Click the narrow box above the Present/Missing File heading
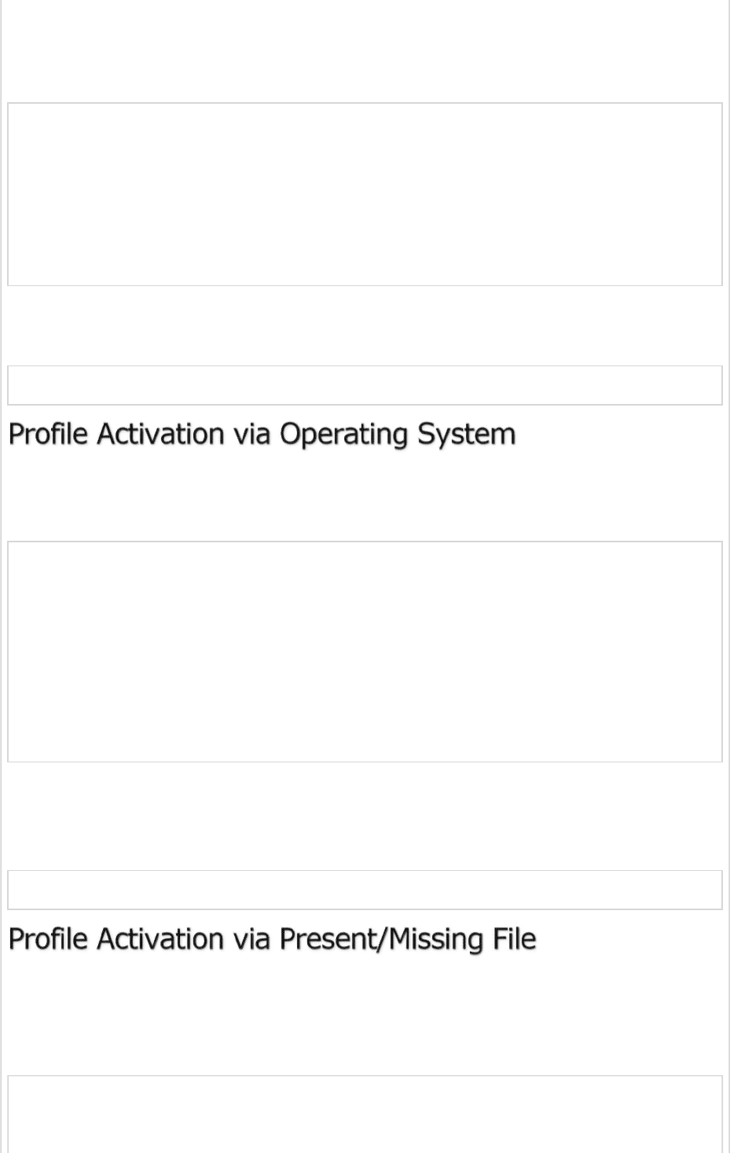 (365, 890)
